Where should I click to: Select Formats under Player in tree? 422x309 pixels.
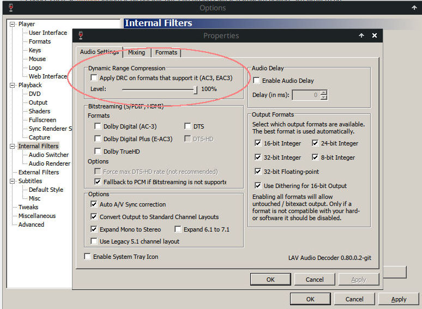coord(40,41)
